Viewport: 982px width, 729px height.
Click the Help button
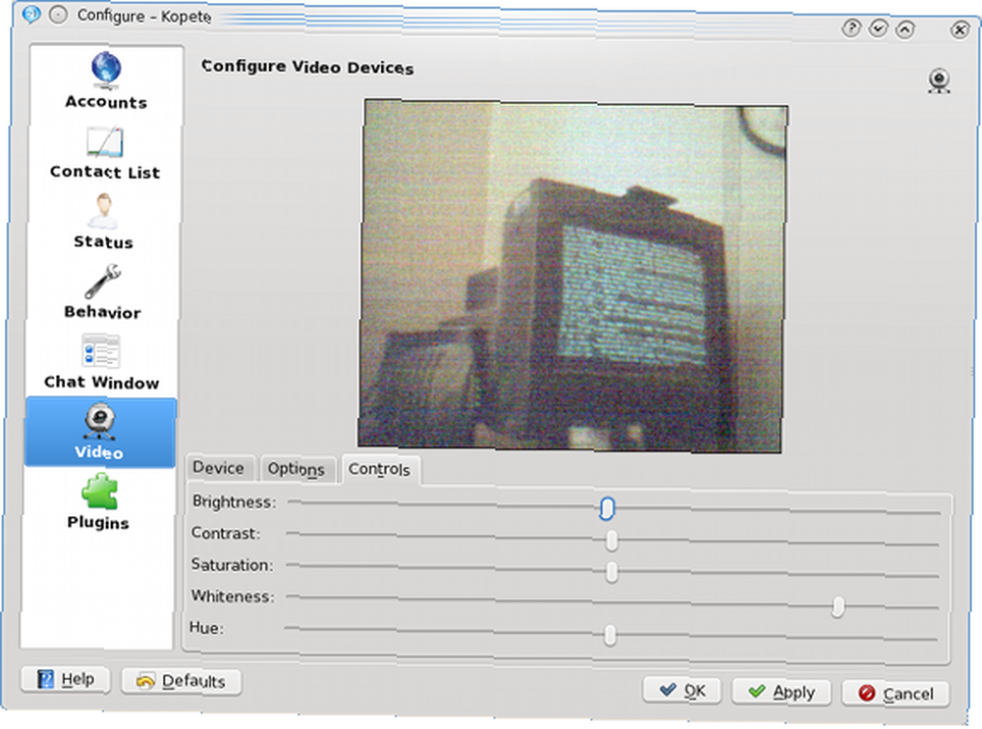pyautogui.click(x=66, y=680)
